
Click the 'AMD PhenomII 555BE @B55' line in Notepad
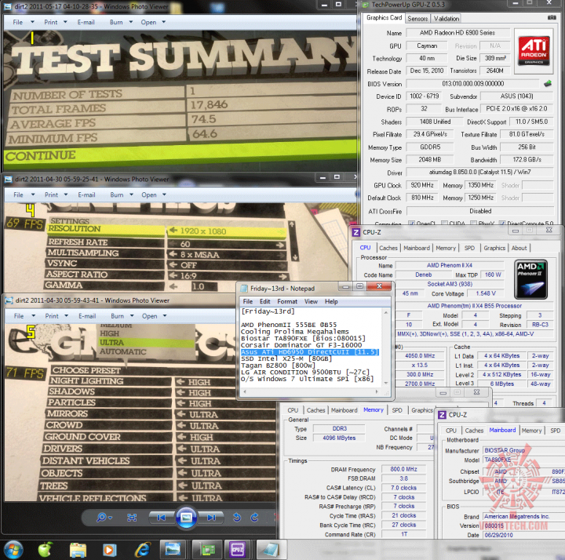click(x=288, y=325)
